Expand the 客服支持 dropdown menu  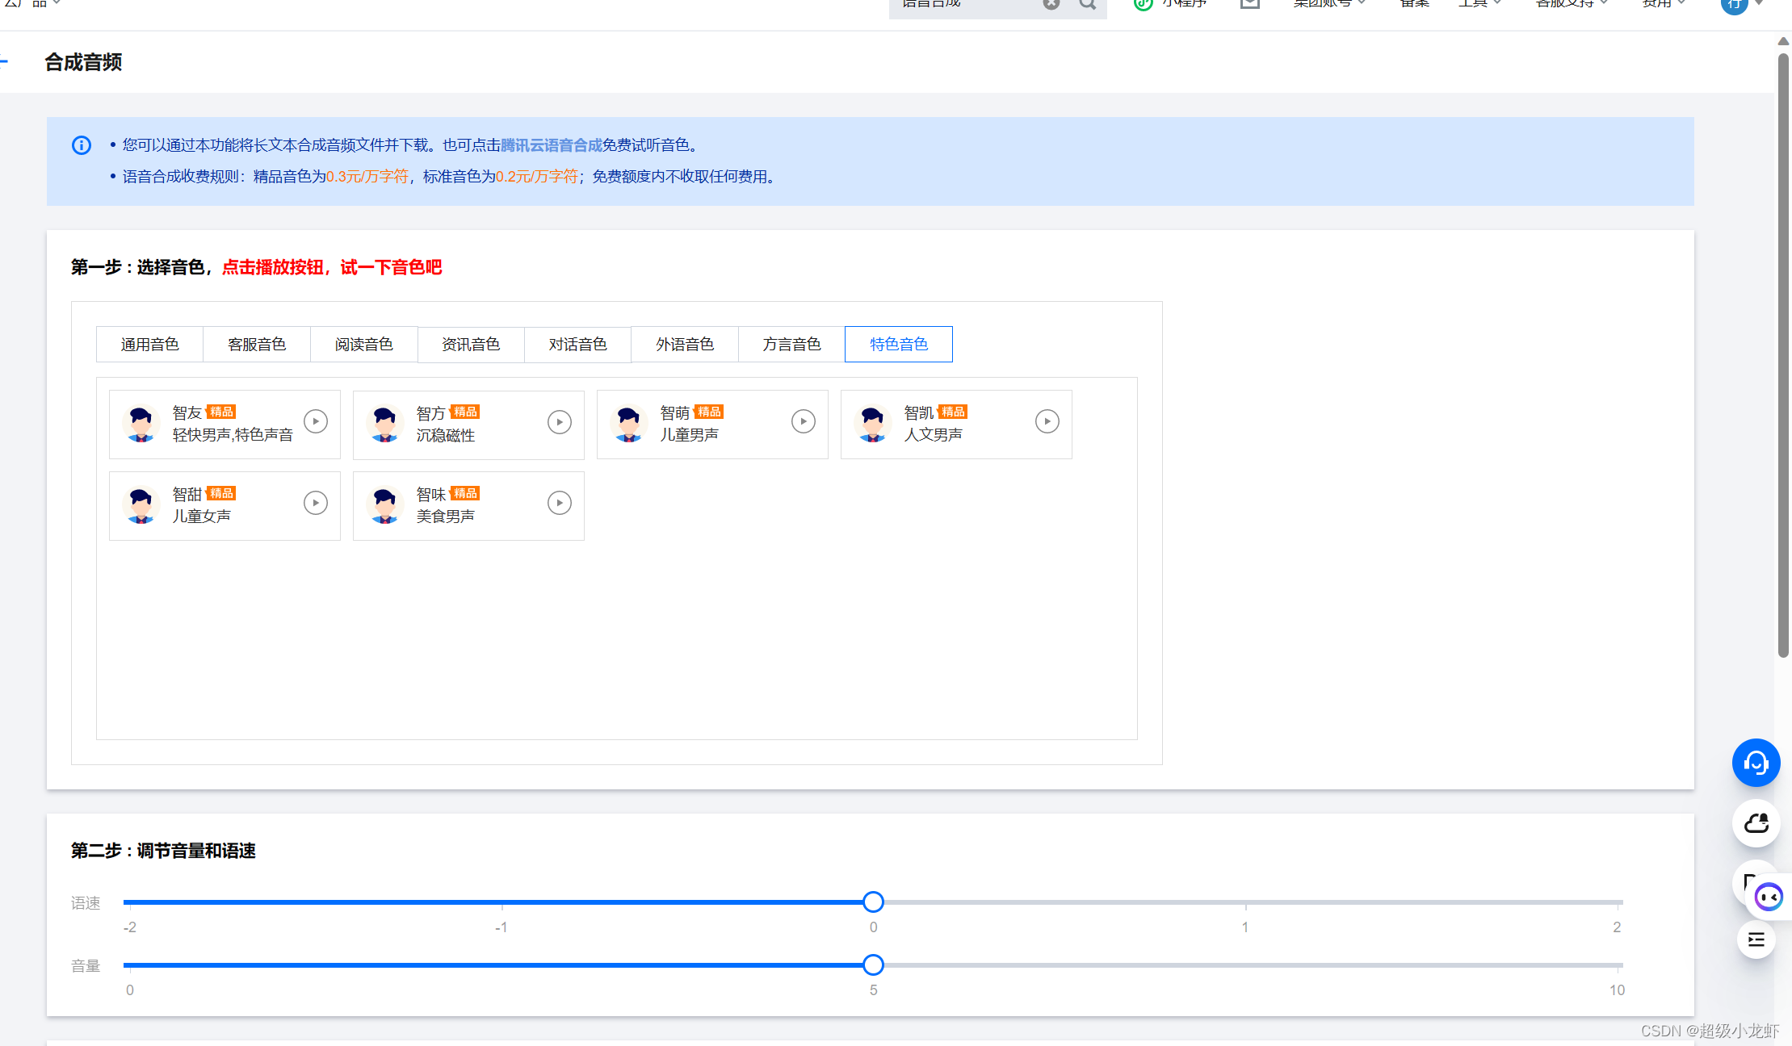coord(1572,3)
